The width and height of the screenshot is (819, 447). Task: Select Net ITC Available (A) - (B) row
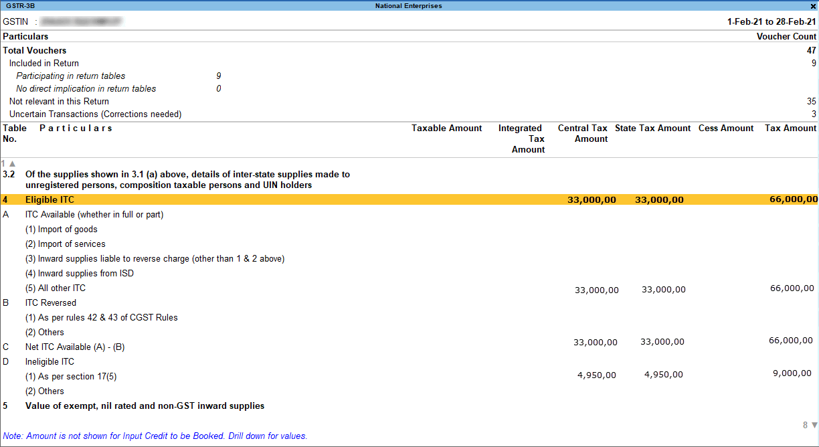74,347
